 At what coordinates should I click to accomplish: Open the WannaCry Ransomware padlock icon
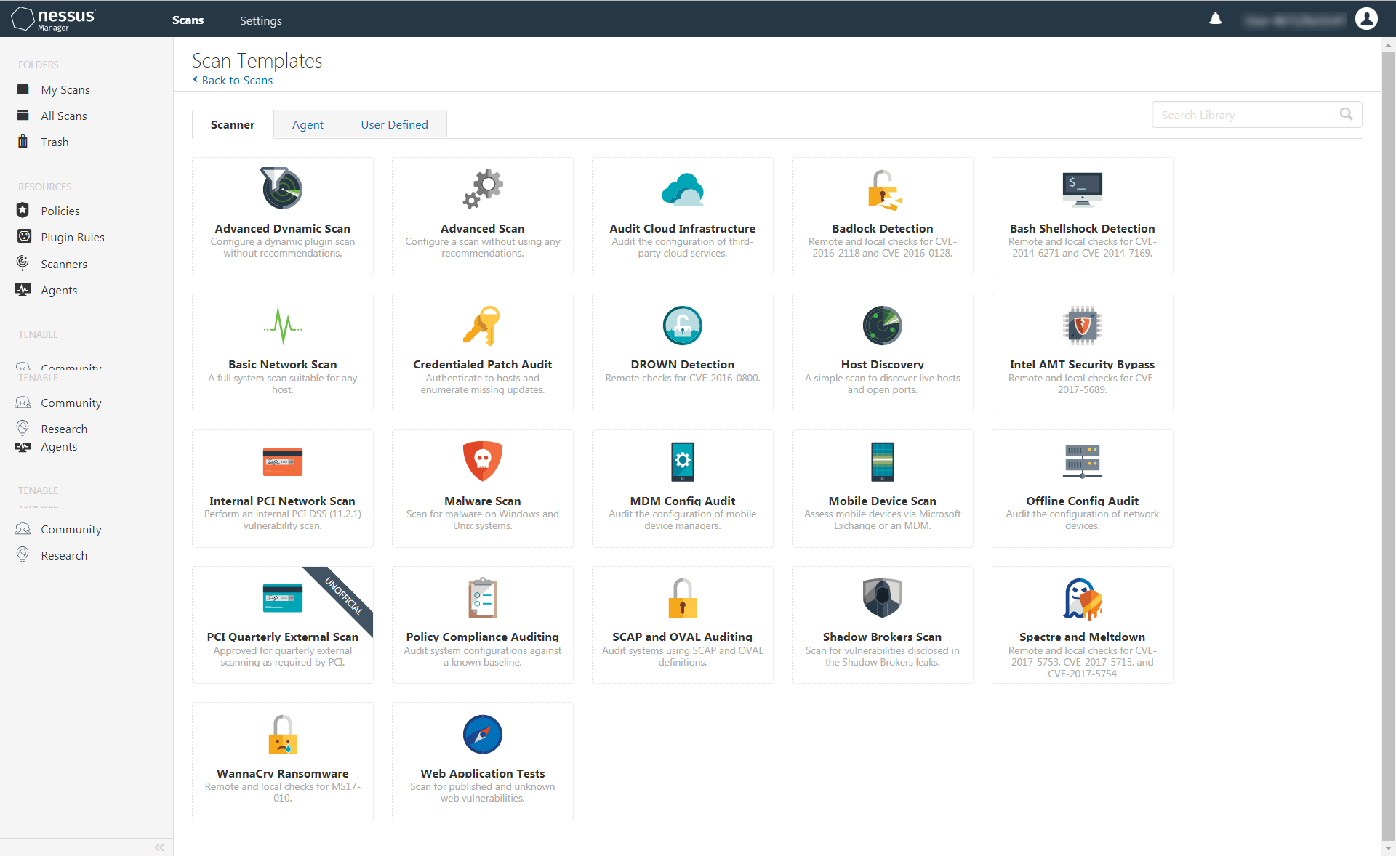(x=282, y=734)
